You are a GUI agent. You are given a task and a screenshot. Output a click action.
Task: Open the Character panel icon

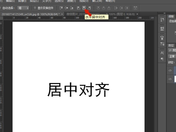(x=162, y=53)
